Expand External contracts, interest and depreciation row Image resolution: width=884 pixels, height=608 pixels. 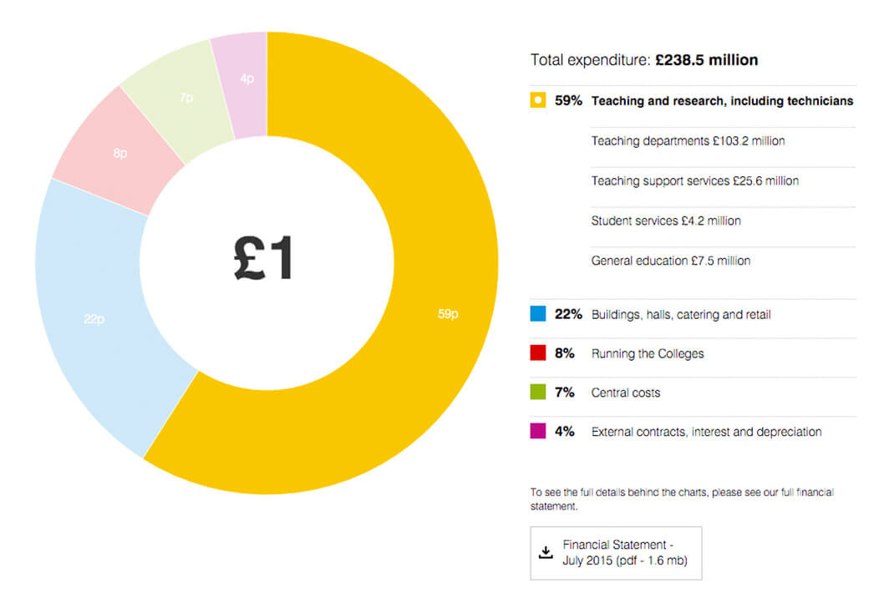tap(706, 432)
